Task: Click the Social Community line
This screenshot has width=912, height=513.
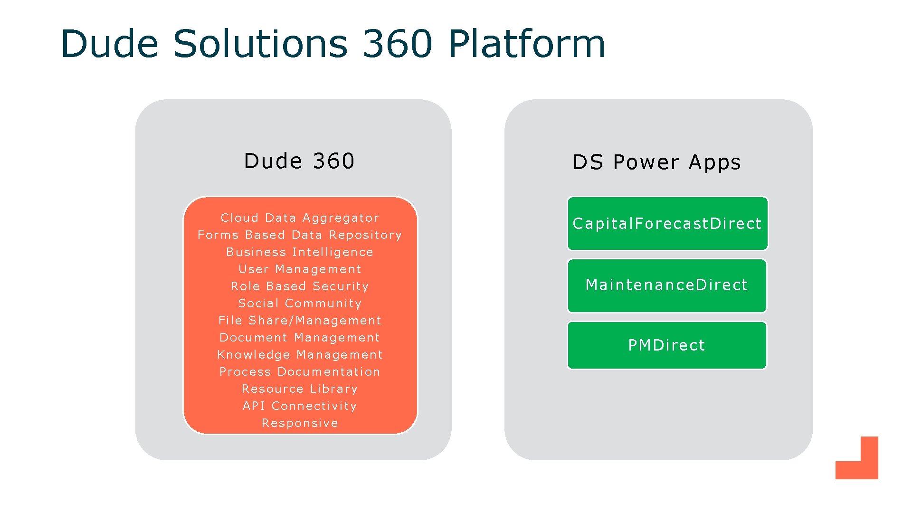Action: pos(300,304)
